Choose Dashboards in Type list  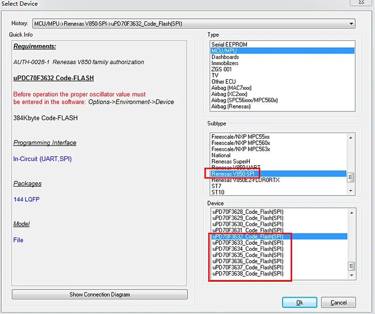point(282,57)
